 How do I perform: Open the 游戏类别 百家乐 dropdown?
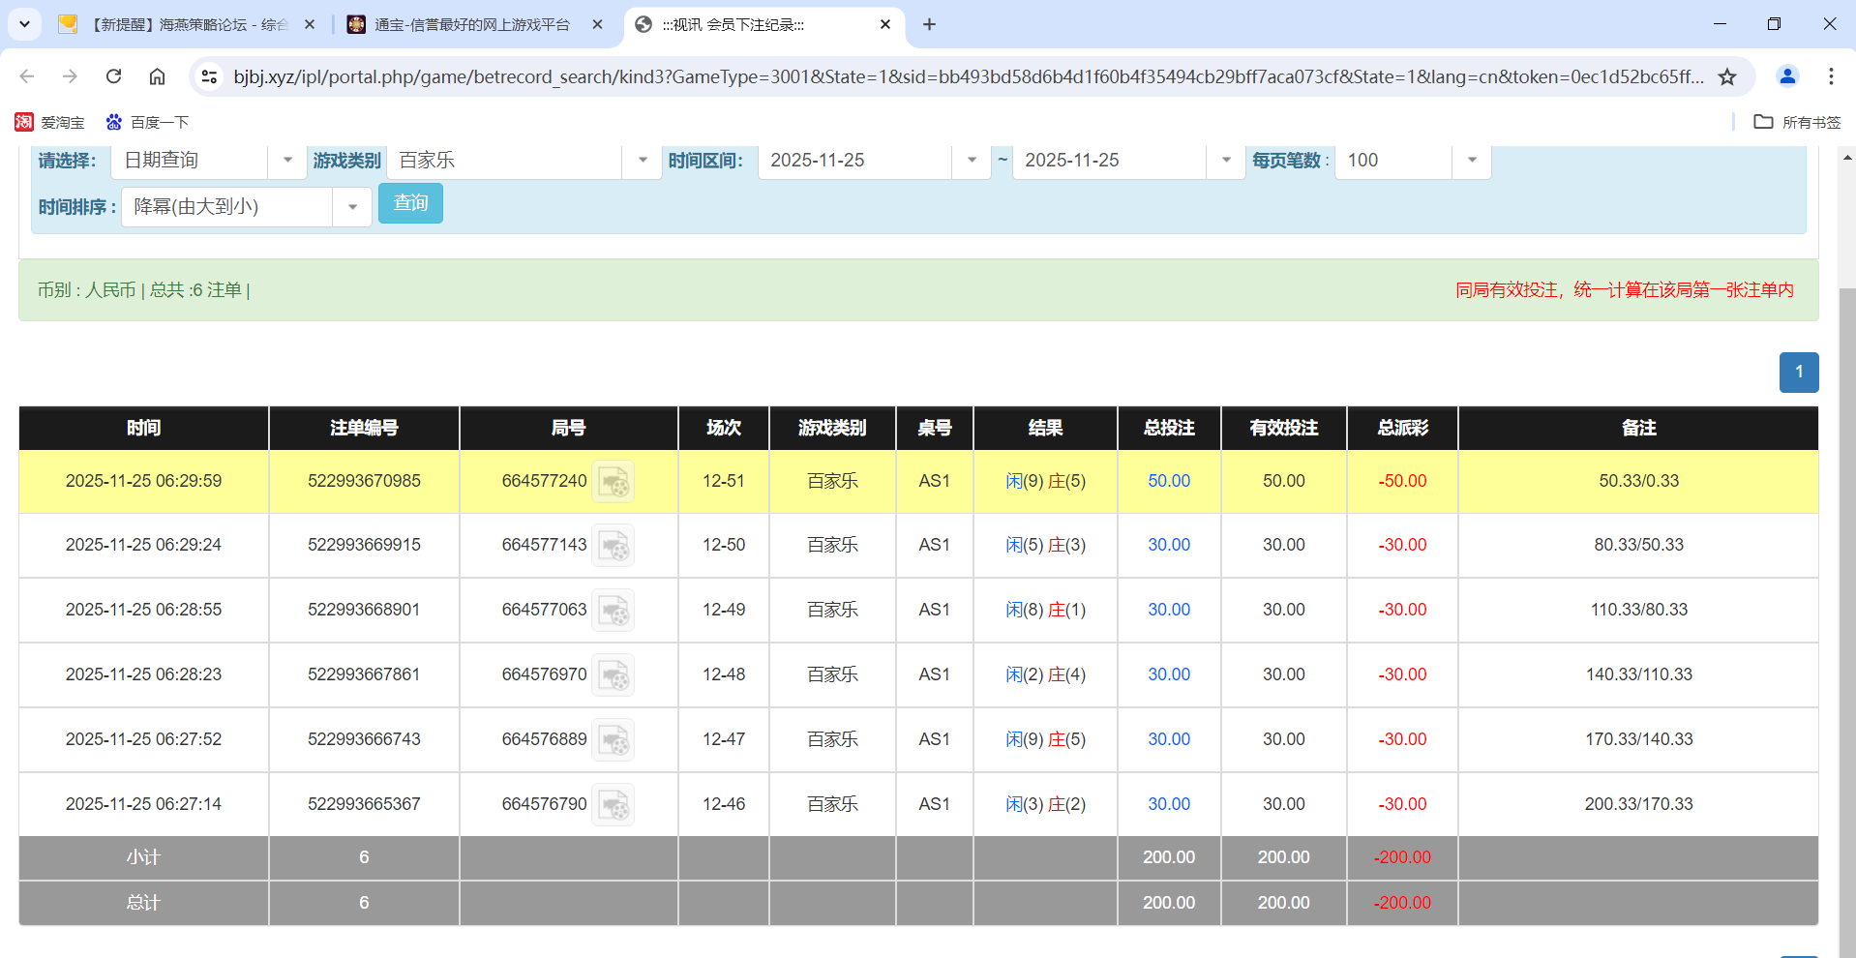(641, 161)
